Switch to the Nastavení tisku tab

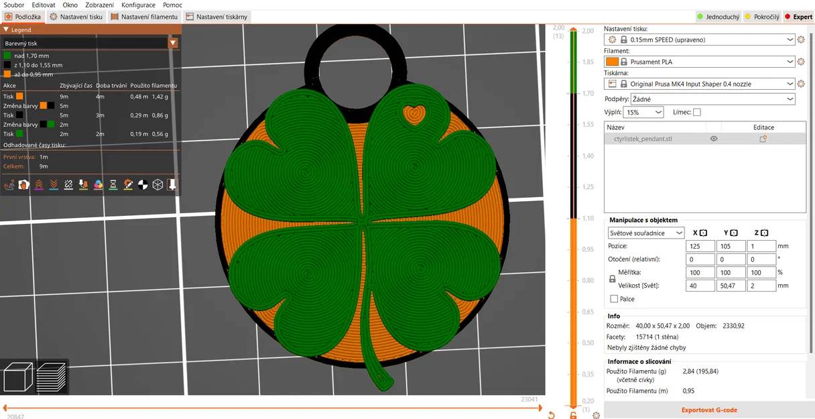tap(76, 16)
